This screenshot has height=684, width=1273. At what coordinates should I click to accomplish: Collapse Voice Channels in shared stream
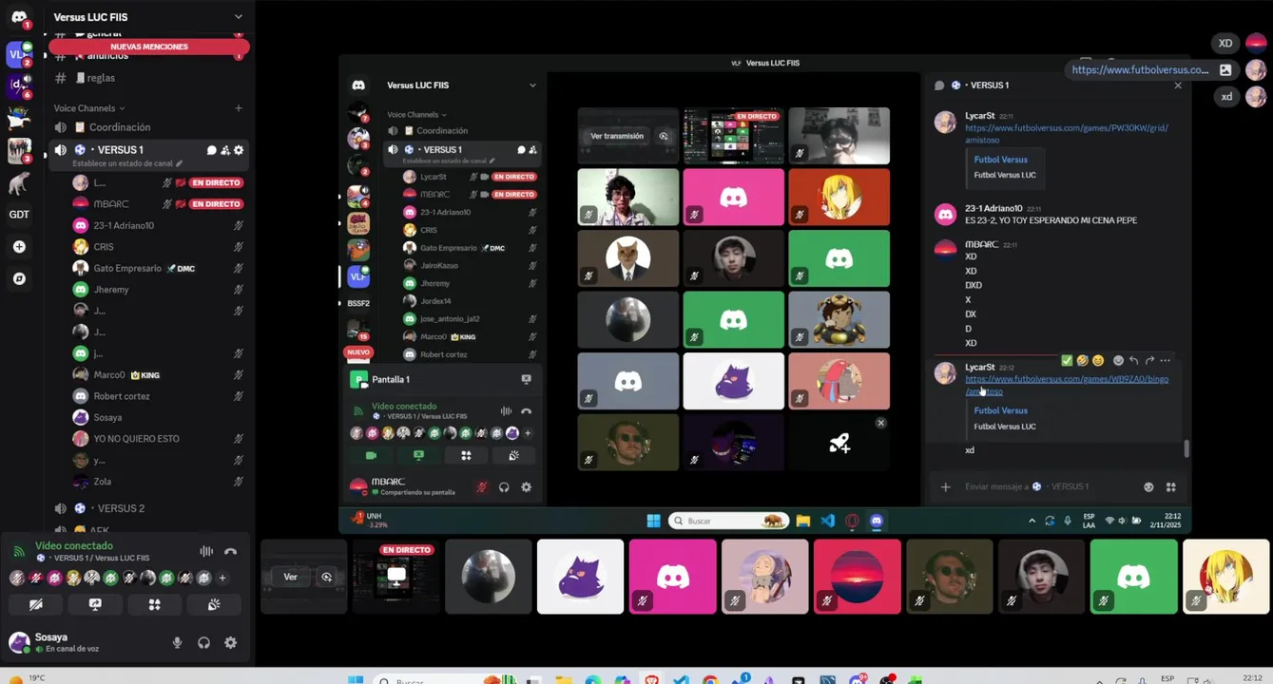pyautogui.click(x=416, y=115)
